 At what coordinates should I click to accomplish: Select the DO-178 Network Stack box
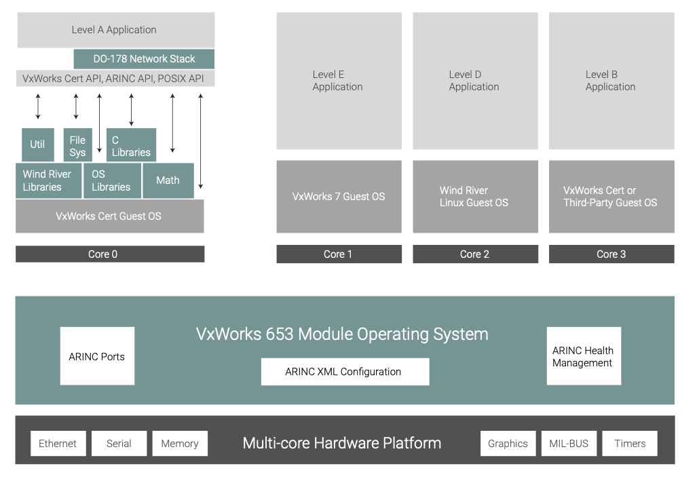point(144,59)
